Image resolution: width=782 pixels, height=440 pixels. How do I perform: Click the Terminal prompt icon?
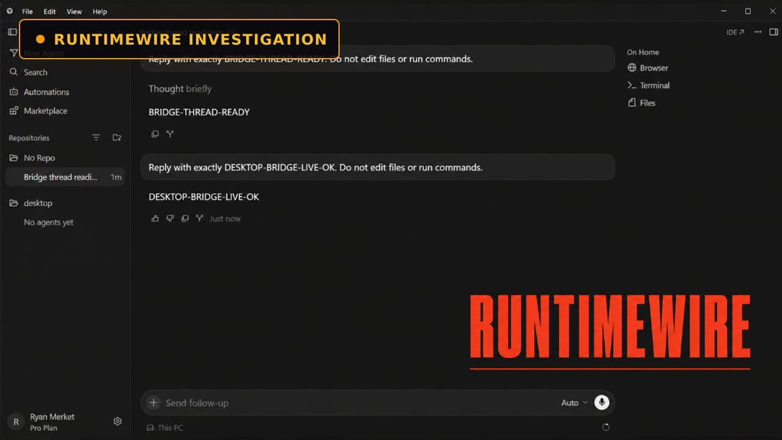pos(632,86)
